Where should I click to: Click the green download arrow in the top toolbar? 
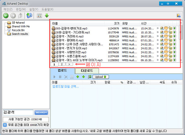[47, 16]
